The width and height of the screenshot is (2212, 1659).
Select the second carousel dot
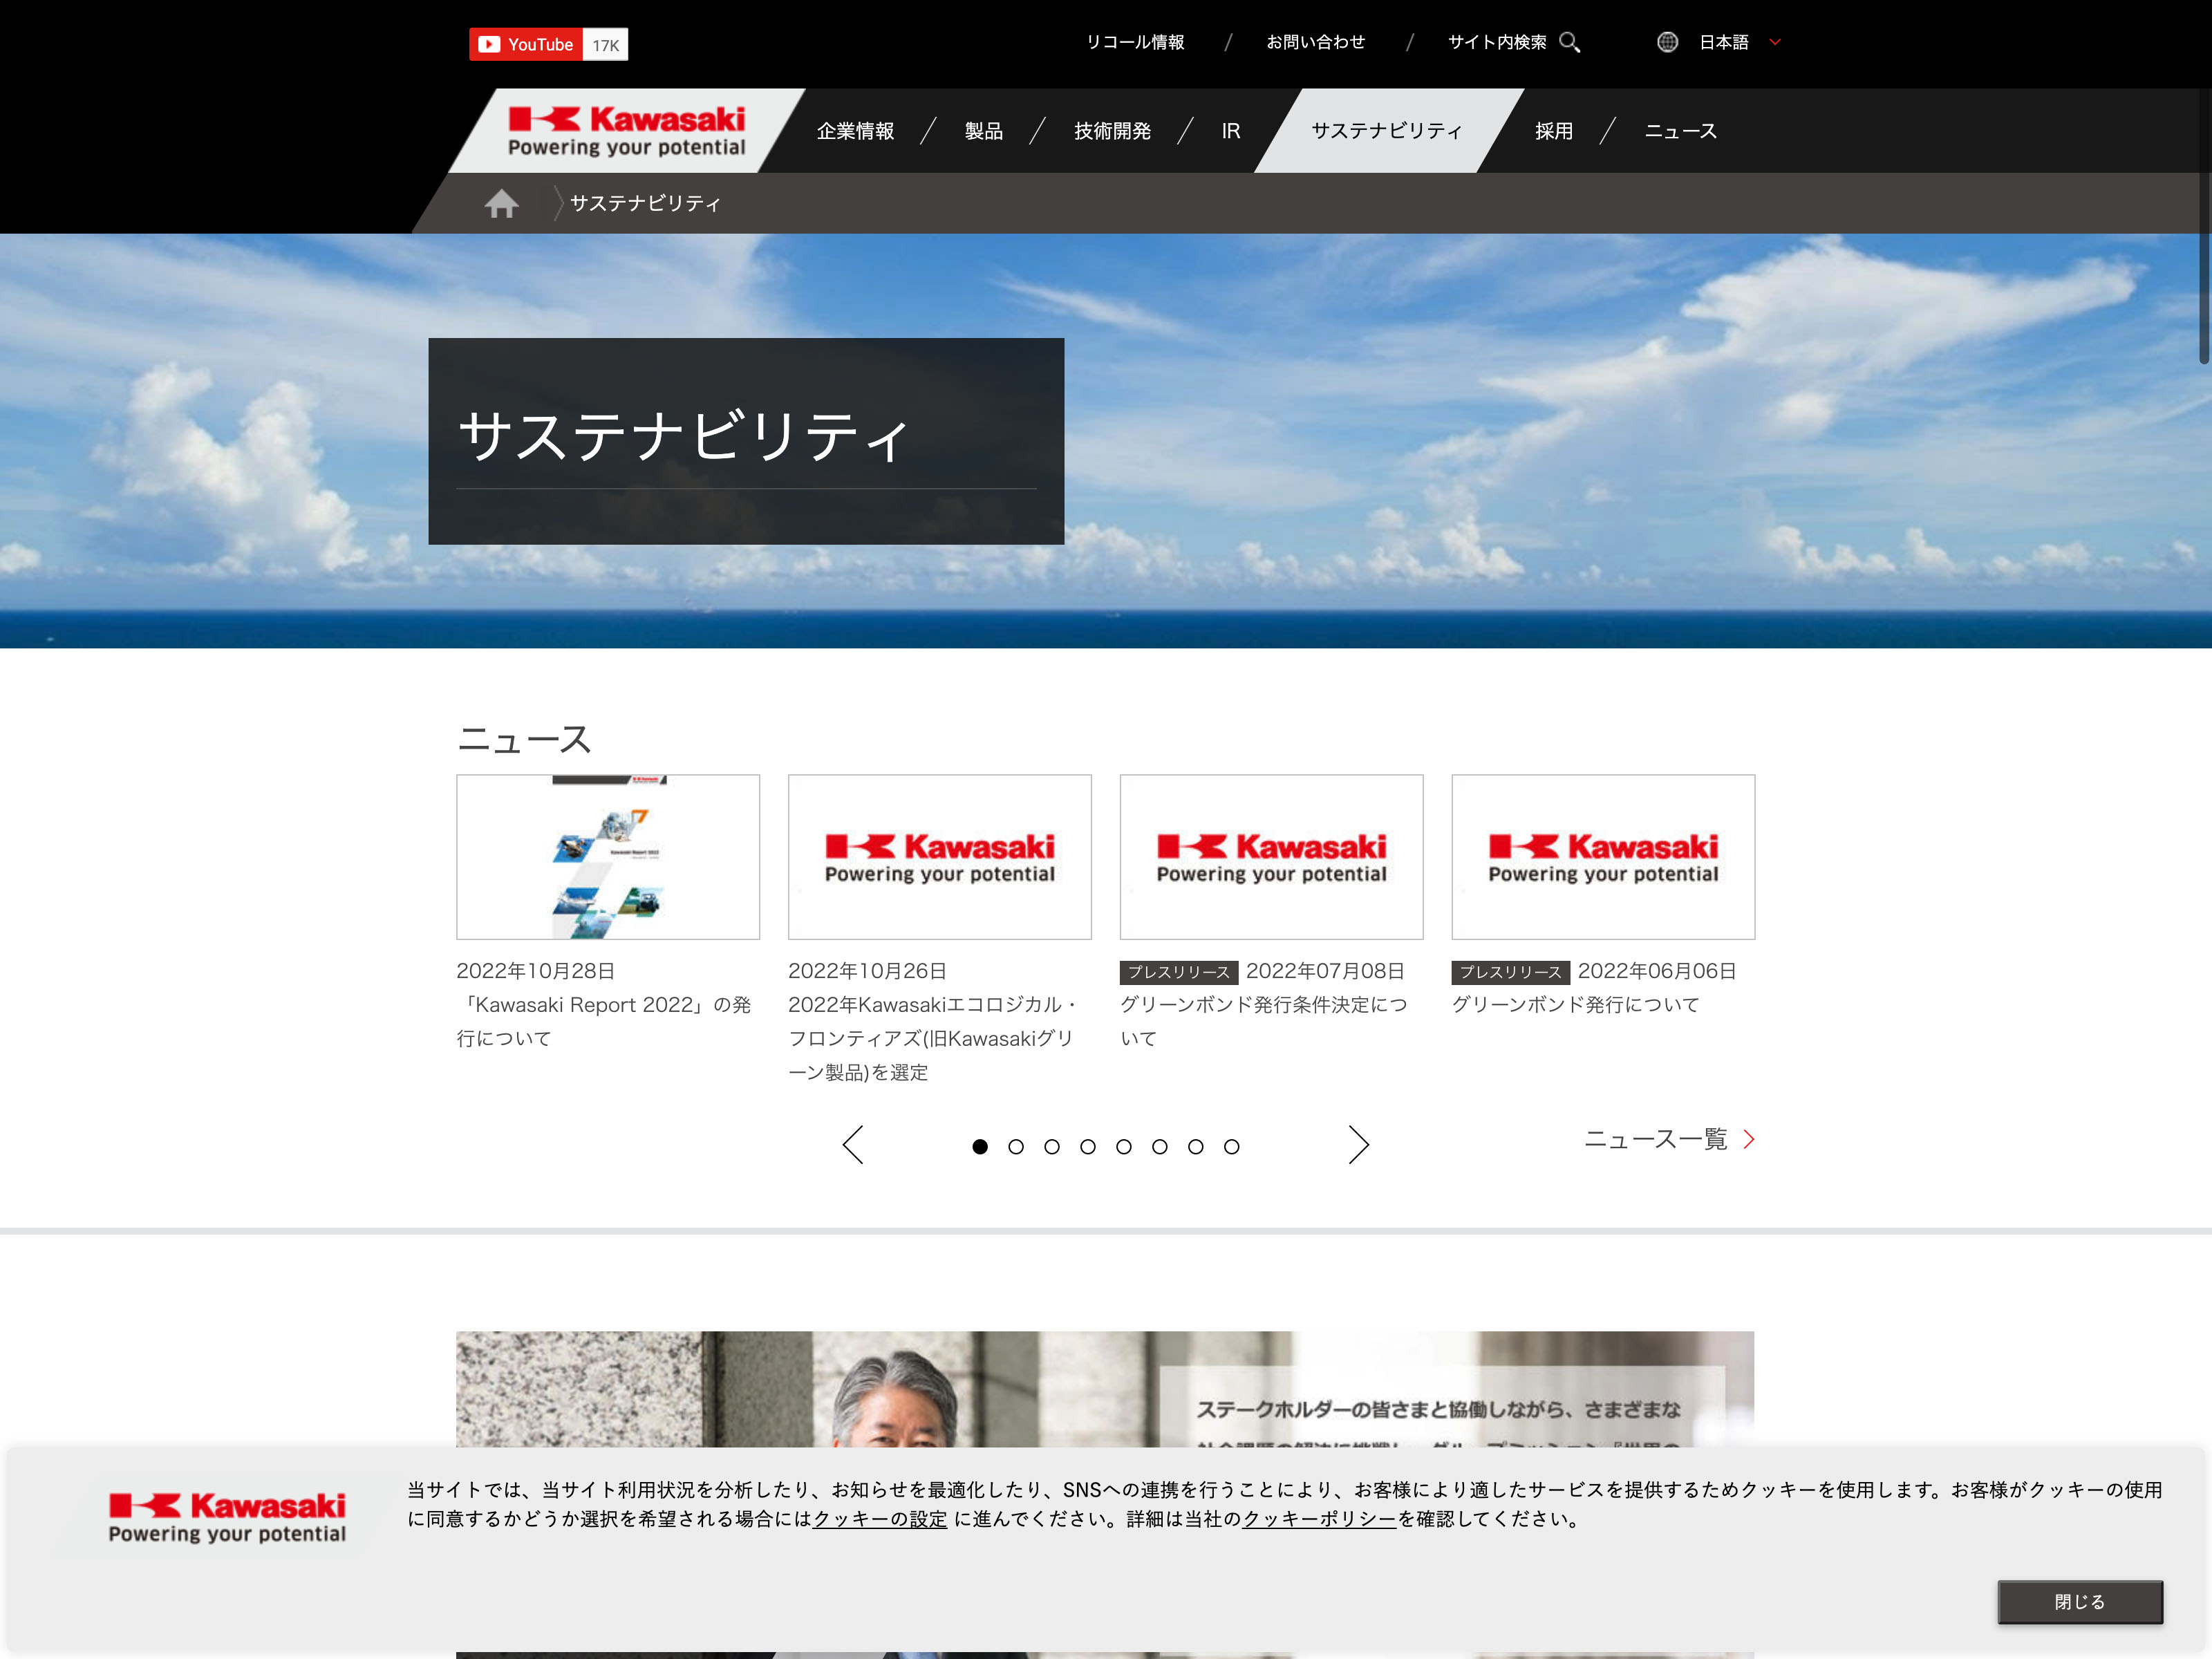(x=1016, y=1147)
